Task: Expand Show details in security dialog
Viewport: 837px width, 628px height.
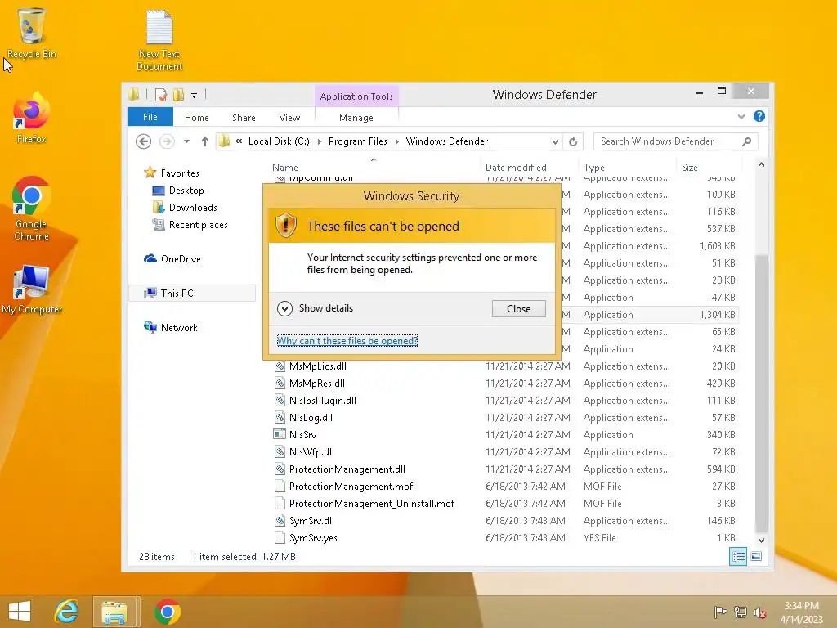Action: (x=316, y=308)
